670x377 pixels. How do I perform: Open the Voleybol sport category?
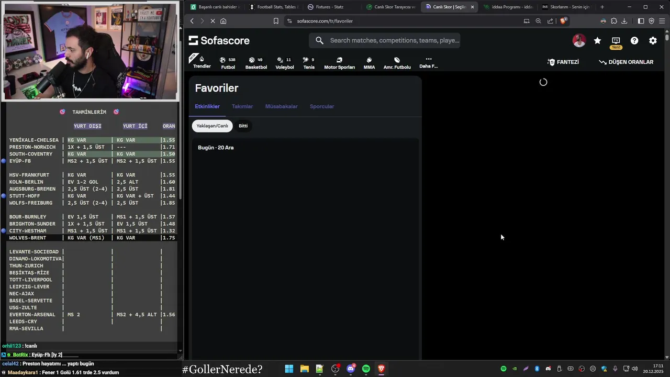pos(285,63)
